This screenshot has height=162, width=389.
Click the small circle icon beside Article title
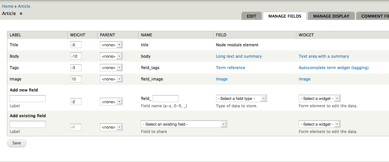coord(21,14)
